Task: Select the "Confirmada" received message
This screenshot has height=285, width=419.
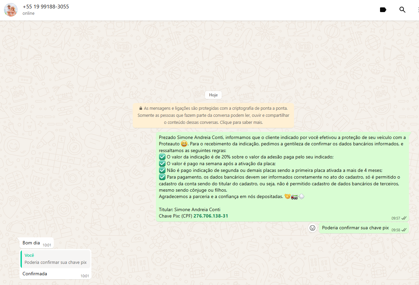Action: coord(35,274)
